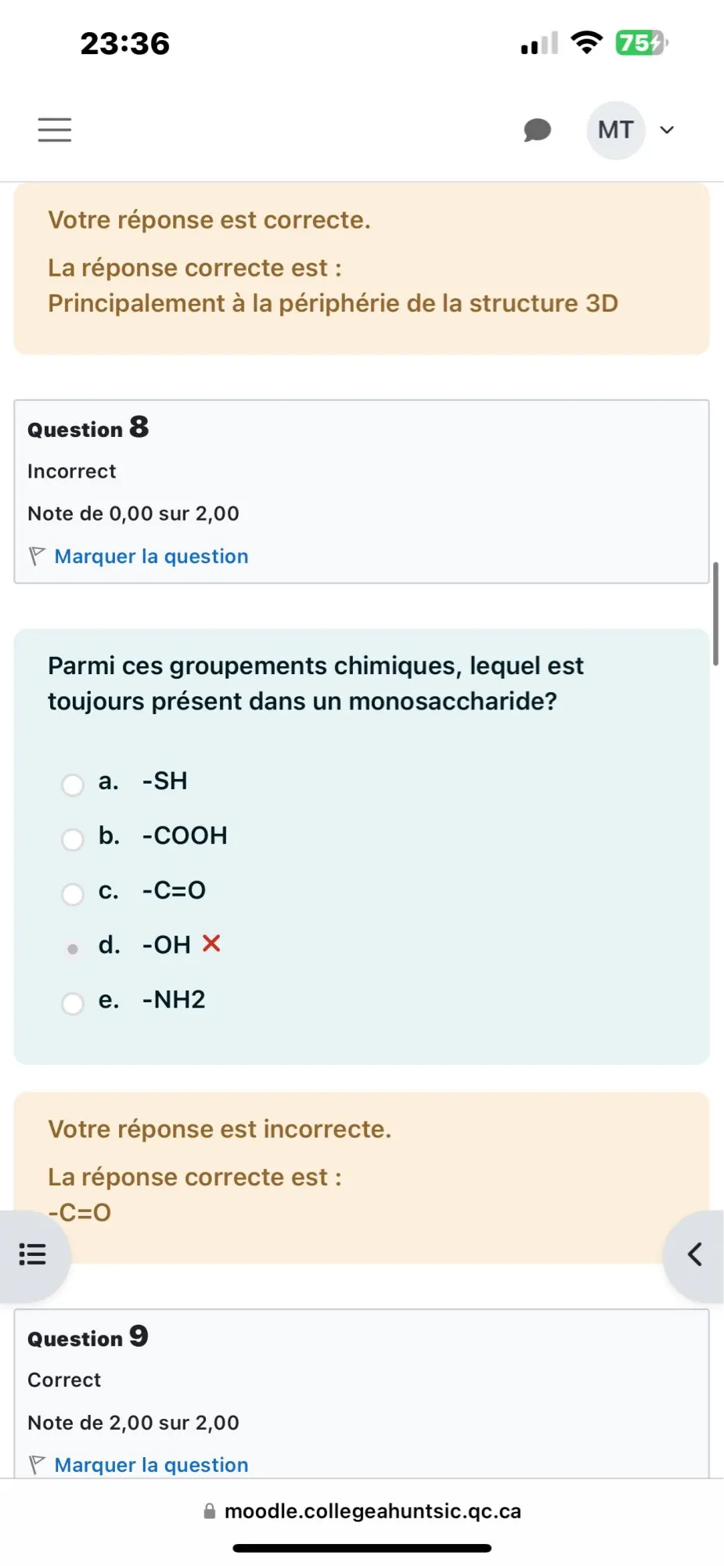This screenshot has height=1566, width=724.
Task: Tap the moodle.collegeahuntsic.qc.ca address bar
Action: 362,1510
